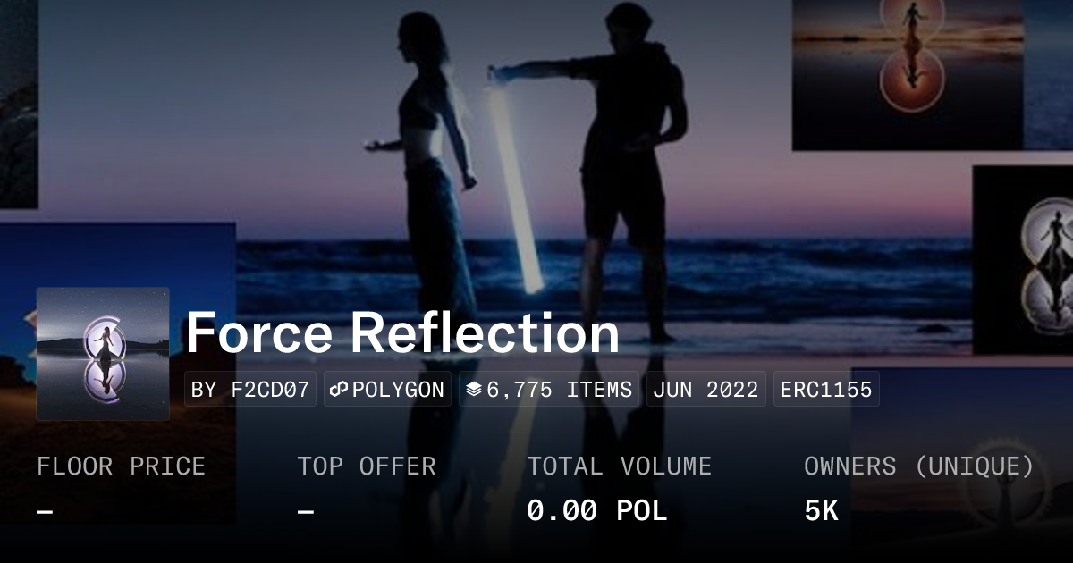Screen dimensions: 1073x563
Task: Click the 6,775 ITEMS badge
Action: (549, 390)
